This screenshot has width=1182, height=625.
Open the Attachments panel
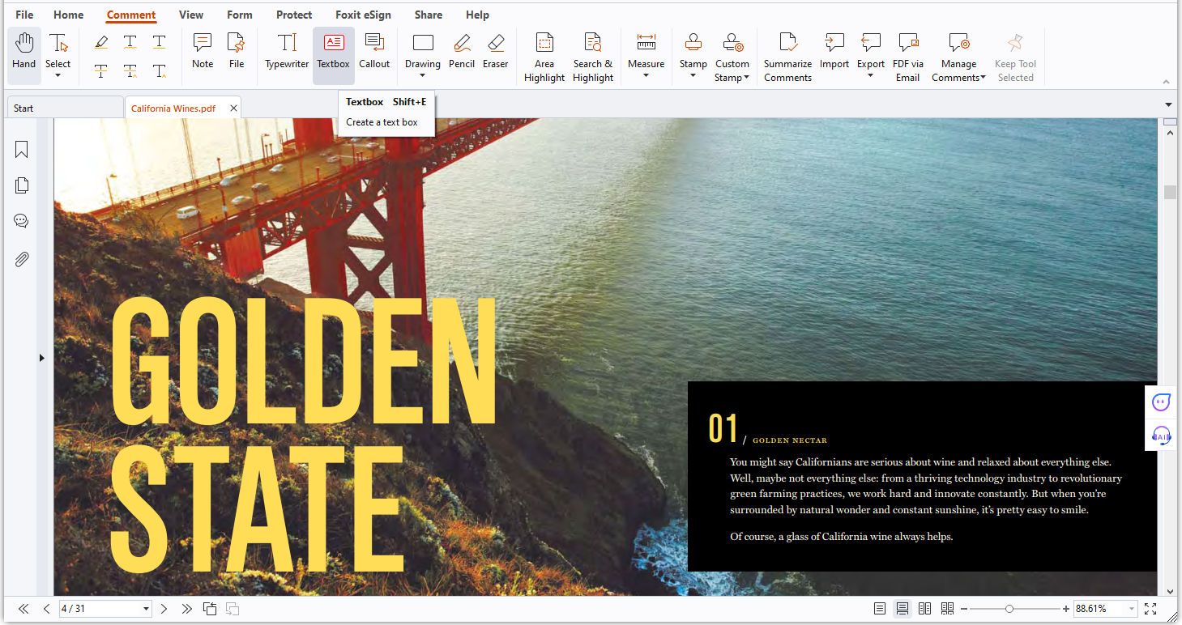(x=21, y=259)
